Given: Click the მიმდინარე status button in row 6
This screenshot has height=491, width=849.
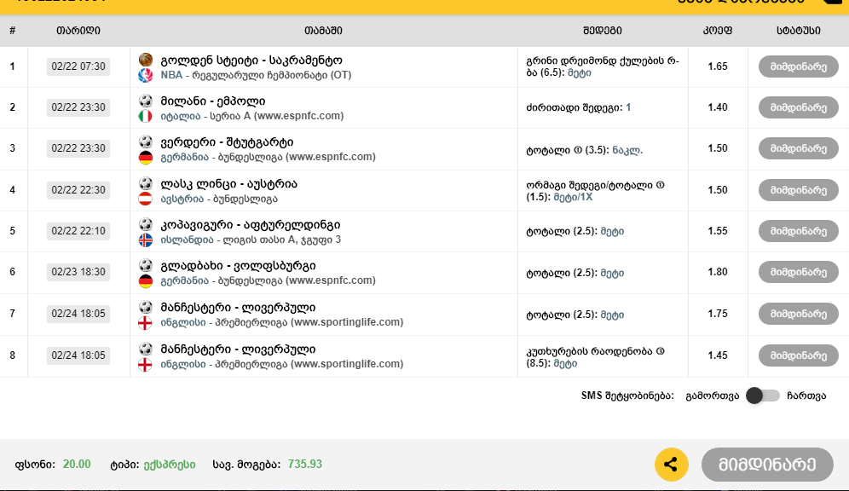Looking at the screenshot, I should tap(798, 272).
